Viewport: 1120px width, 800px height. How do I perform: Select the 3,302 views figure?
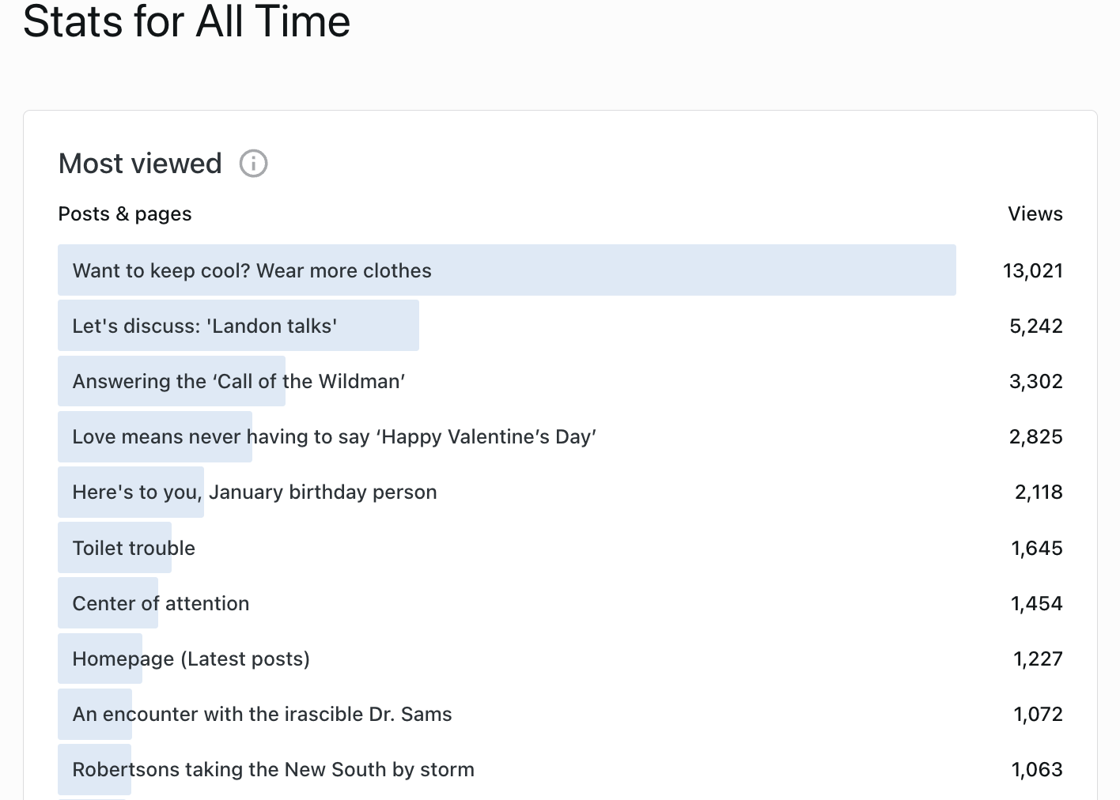click(1035, 382)
